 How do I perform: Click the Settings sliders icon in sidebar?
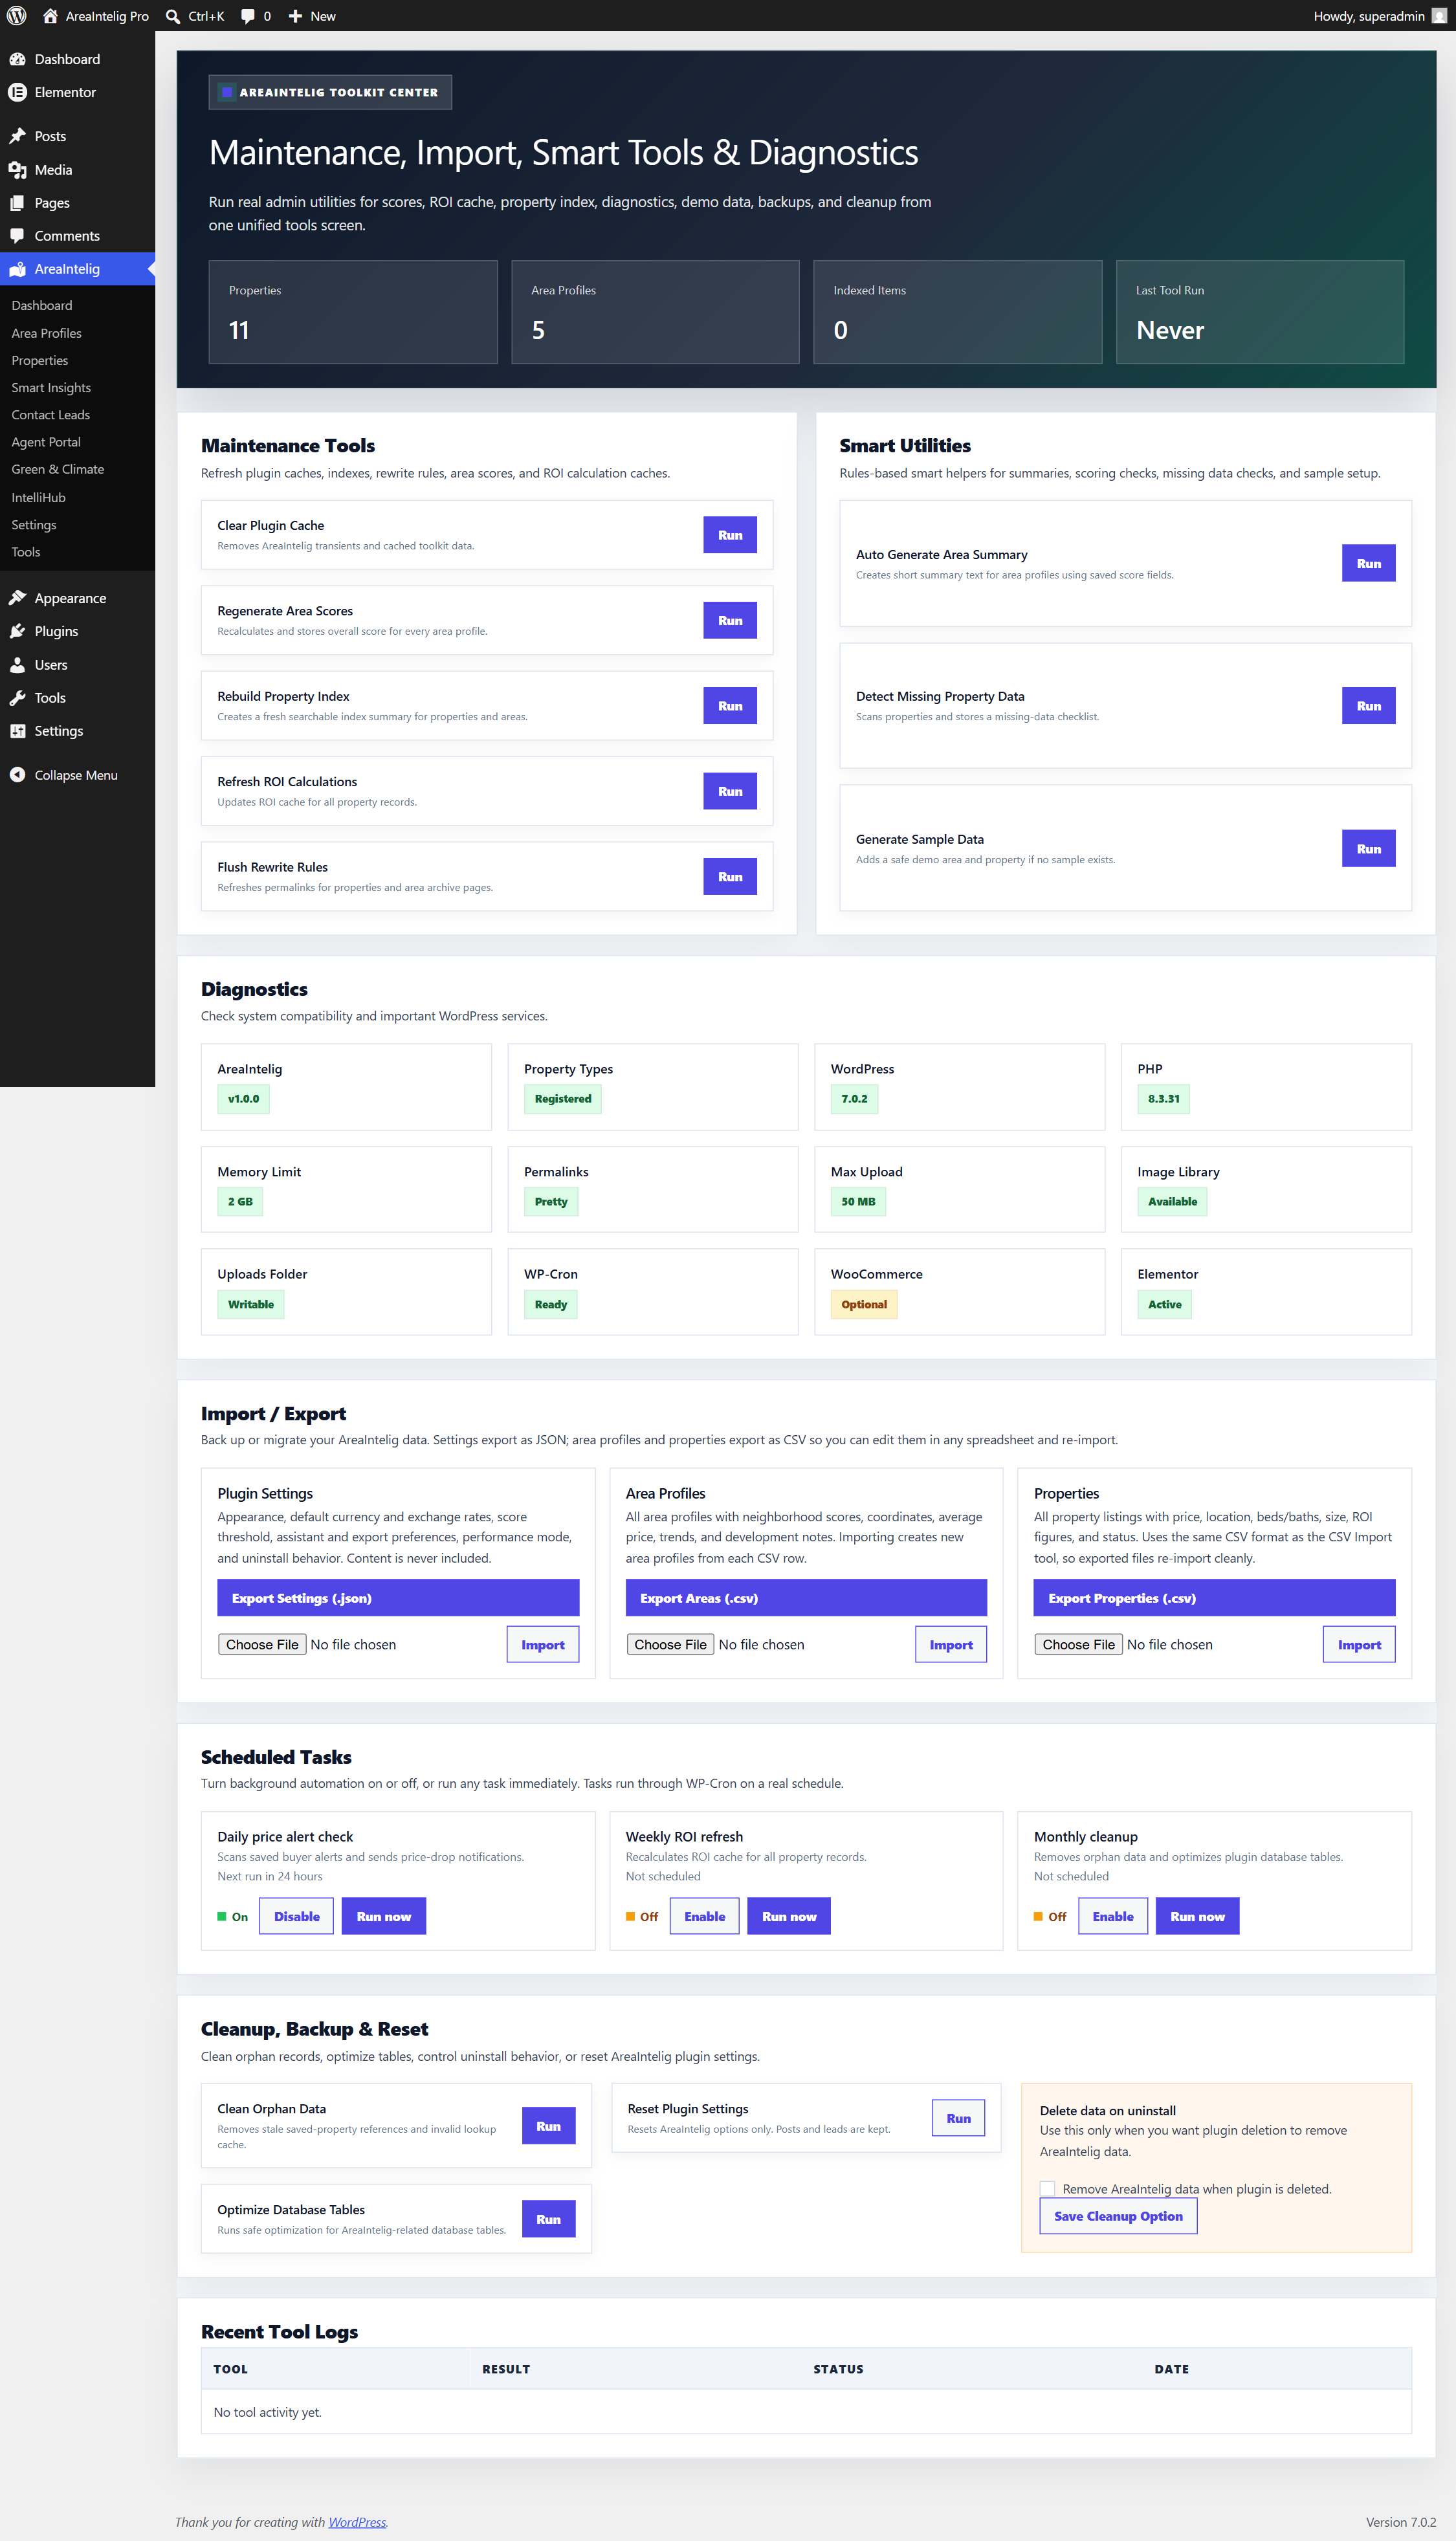(18, 731)
